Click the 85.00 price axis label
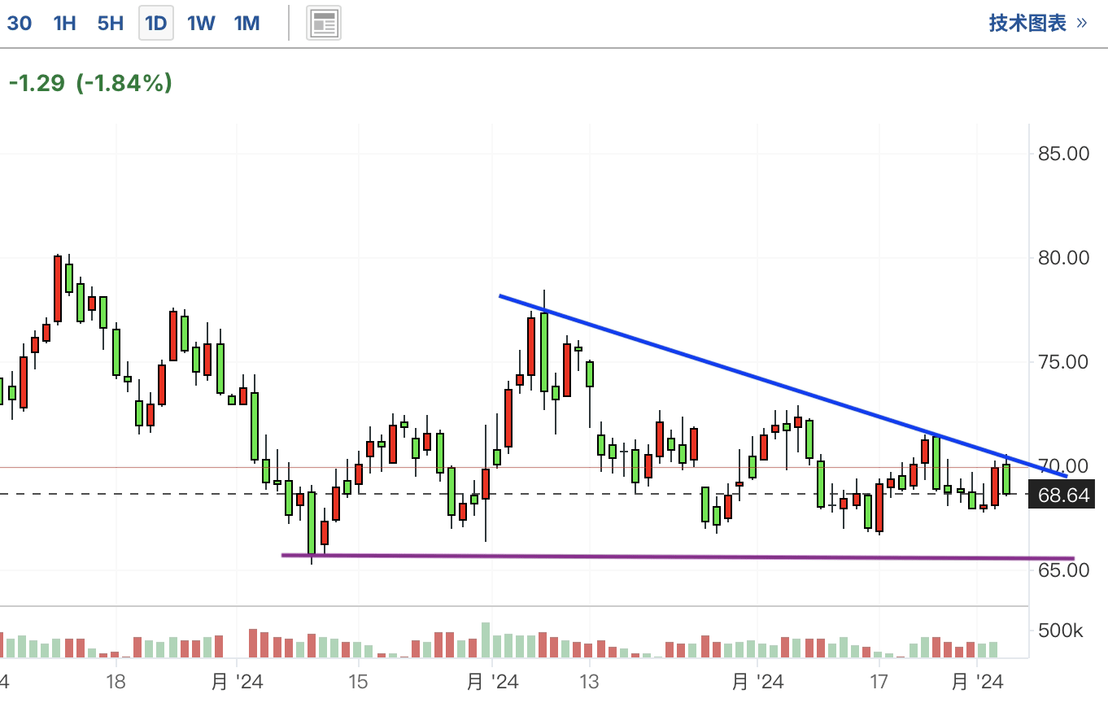This screenshot has width=1108, height=716. pos(1064,154)
